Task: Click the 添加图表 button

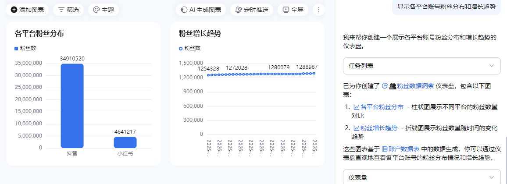Action: [x=28, y=10]
